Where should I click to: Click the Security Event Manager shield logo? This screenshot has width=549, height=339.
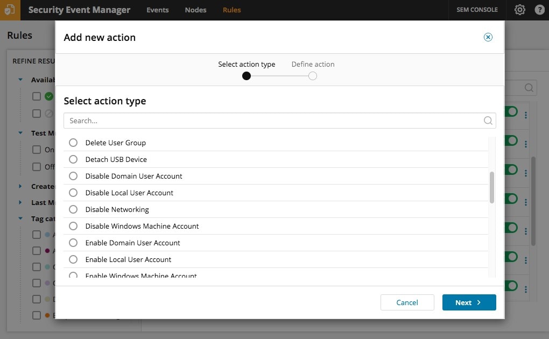(x=10, y=10)
